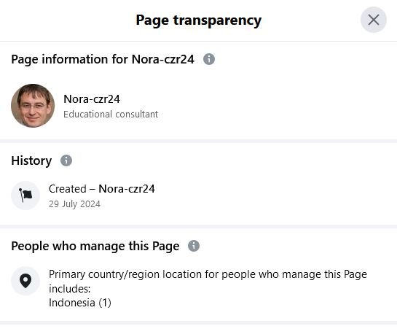Click info icon next to History
The image size is (397, 329).
tap(66, 160)
